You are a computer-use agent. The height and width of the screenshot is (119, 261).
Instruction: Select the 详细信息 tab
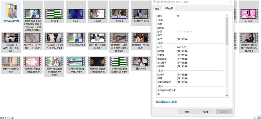tap(168, 9)
